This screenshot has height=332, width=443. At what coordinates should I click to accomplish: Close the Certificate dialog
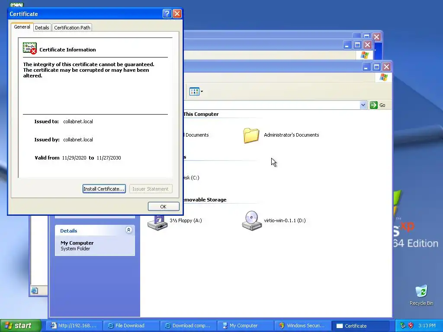pyautogui.click(x=177, y=13)
